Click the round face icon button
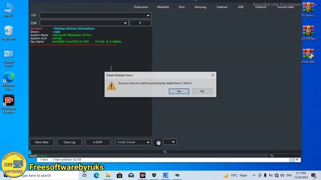The image size is (321, 180). click(158, 142)
